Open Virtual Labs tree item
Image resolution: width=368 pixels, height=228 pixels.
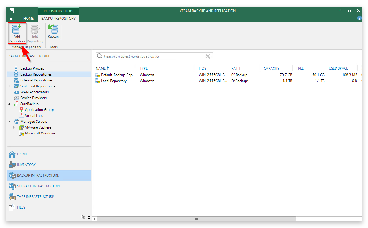tap(34, 116)
